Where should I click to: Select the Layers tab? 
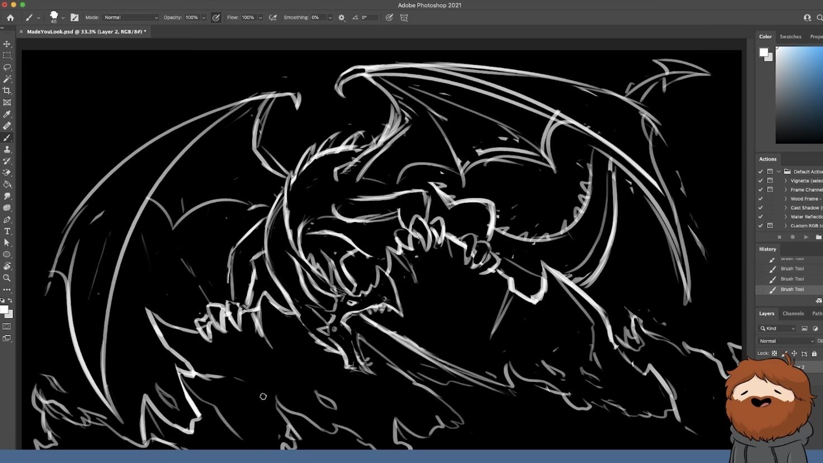click(x=767, y=314)
